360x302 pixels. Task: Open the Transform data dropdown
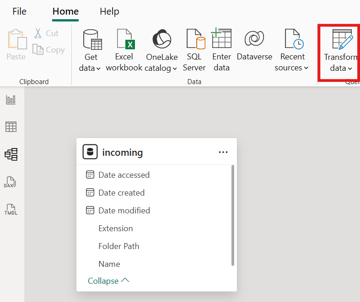click(341, 51)
